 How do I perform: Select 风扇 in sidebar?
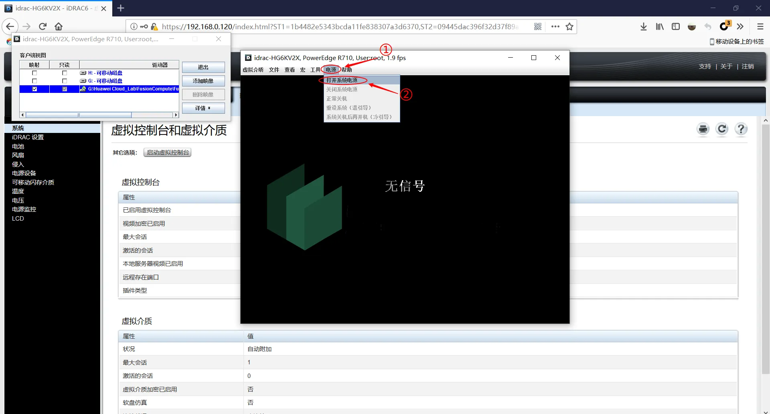coord(18,155)
